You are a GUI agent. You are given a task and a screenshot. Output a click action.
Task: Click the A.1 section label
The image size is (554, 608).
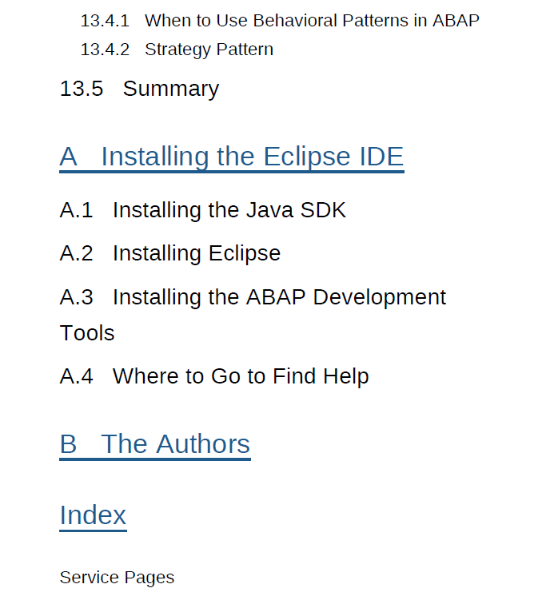tap(76, 210)
